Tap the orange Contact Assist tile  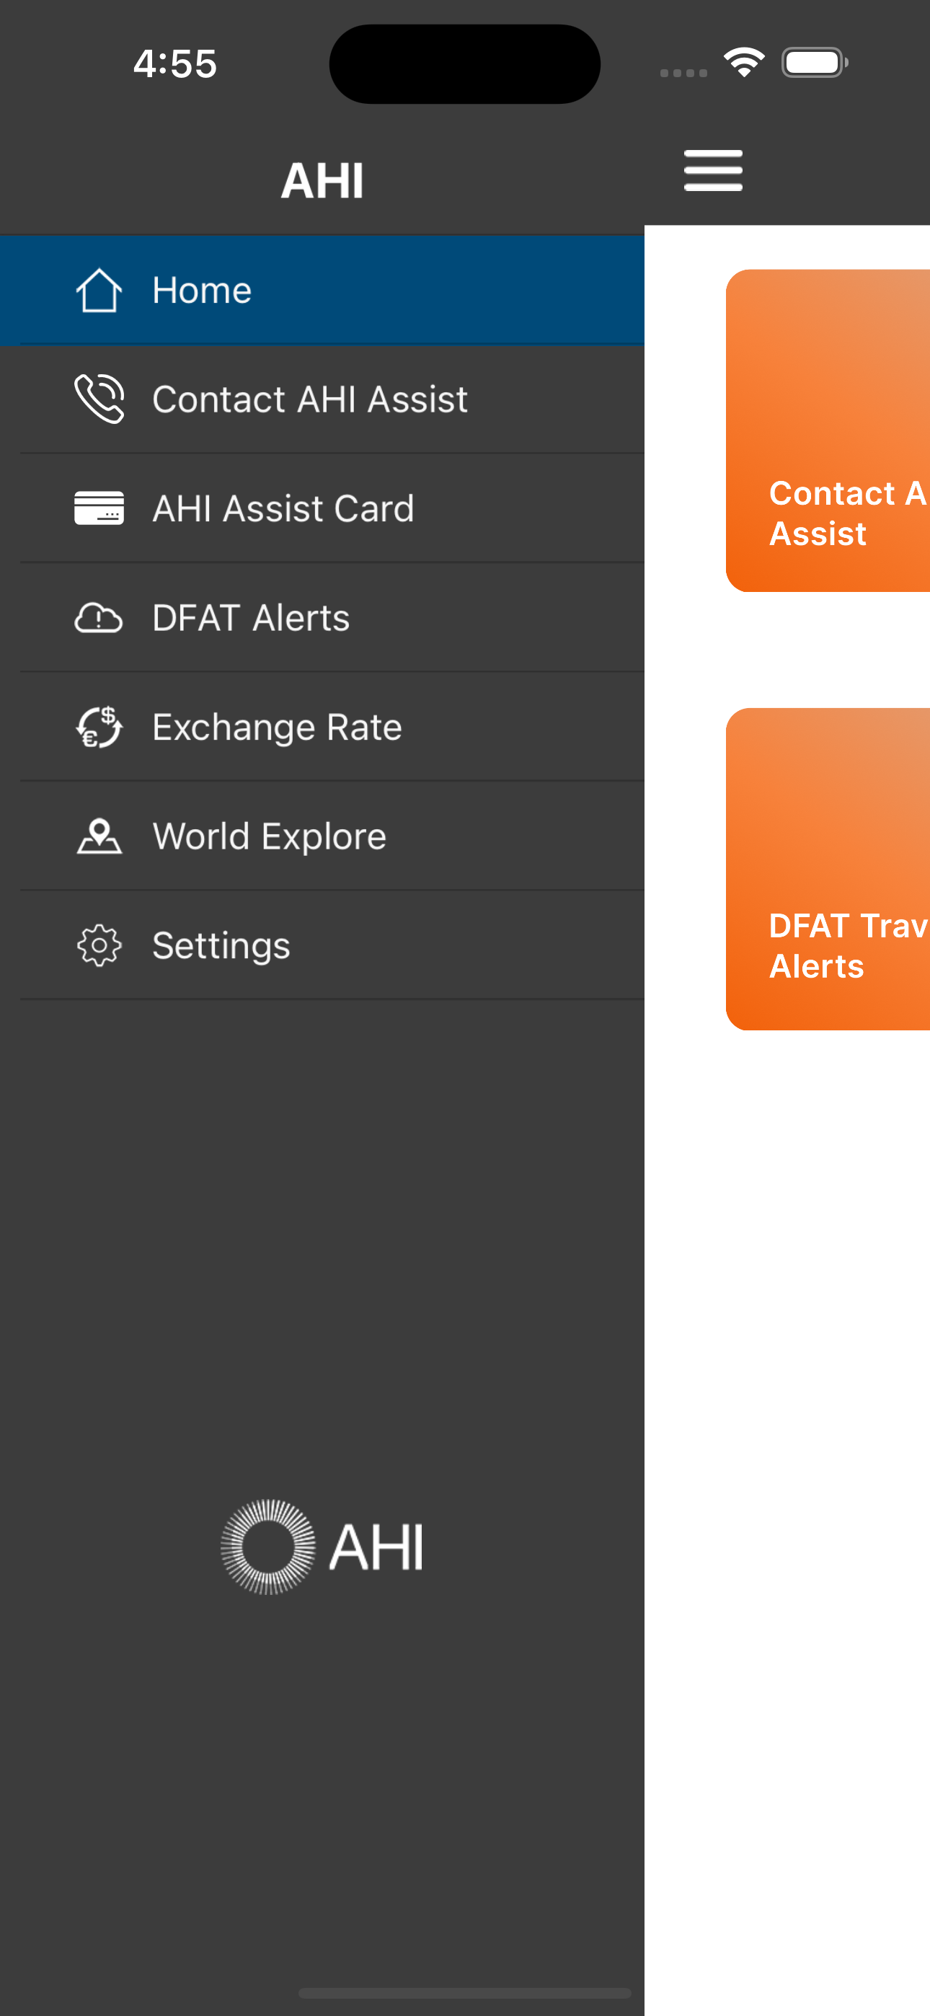coord(828,430)
